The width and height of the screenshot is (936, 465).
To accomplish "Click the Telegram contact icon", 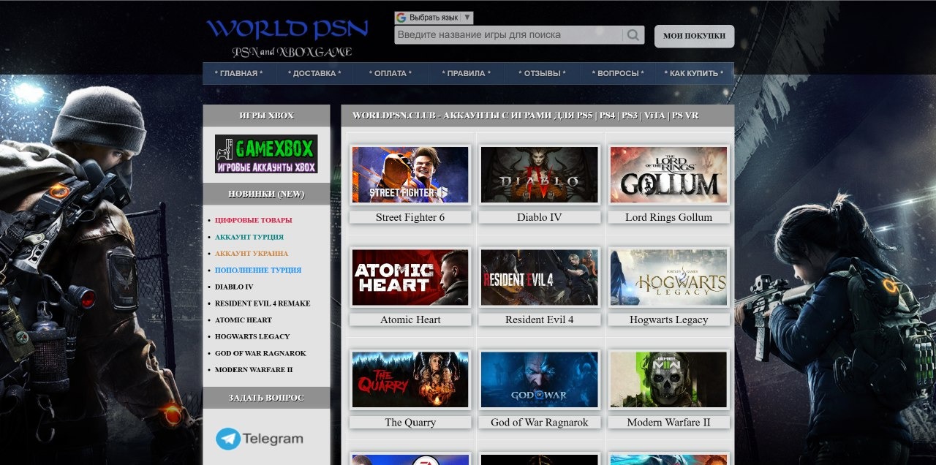I will point(260,439).
